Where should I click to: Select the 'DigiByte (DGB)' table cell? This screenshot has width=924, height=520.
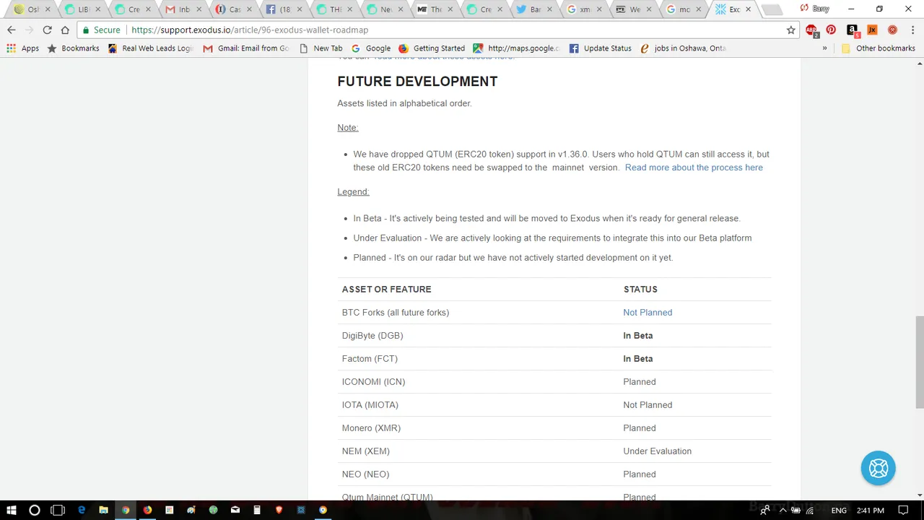coord(372,336)
